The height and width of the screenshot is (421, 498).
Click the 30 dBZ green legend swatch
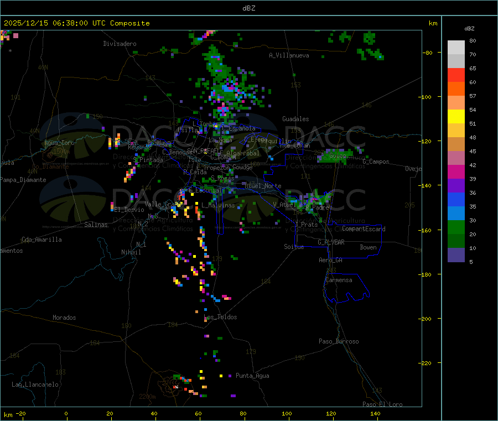pos(456,227)
